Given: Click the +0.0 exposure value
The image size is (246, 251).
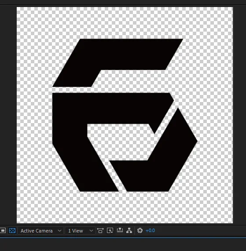Looking at the screenshot, I should click(x=150, y=231).
